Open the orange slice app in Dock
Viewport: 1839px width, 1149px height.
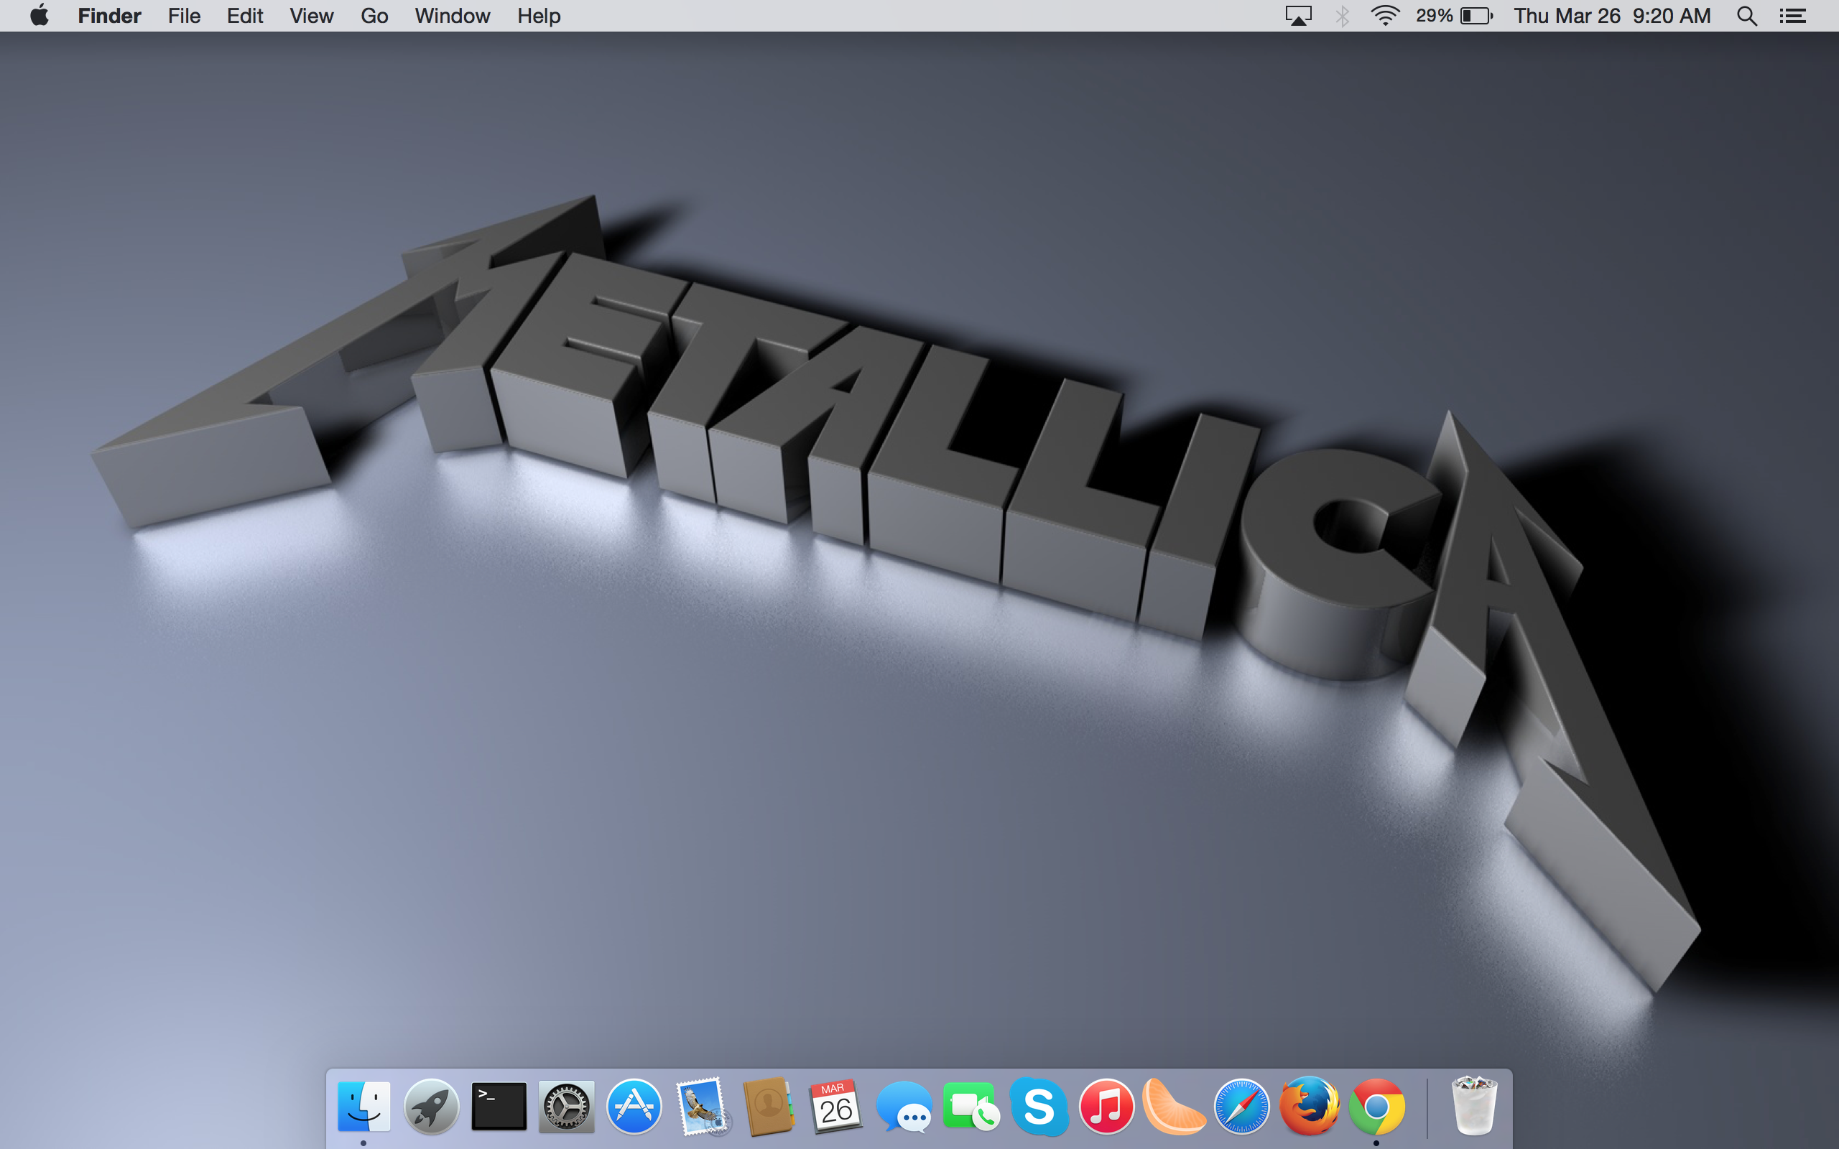pos(1173,1107)
